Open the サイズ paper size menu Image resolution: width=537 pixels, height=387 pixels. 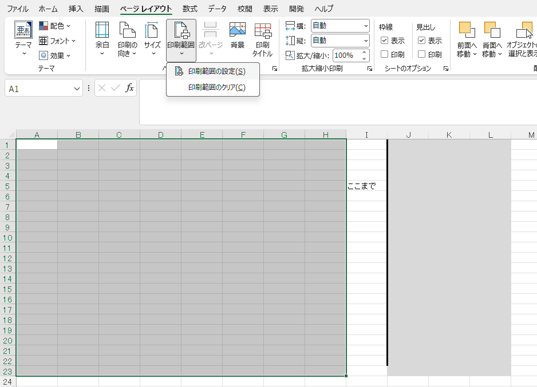pos(152,39)
